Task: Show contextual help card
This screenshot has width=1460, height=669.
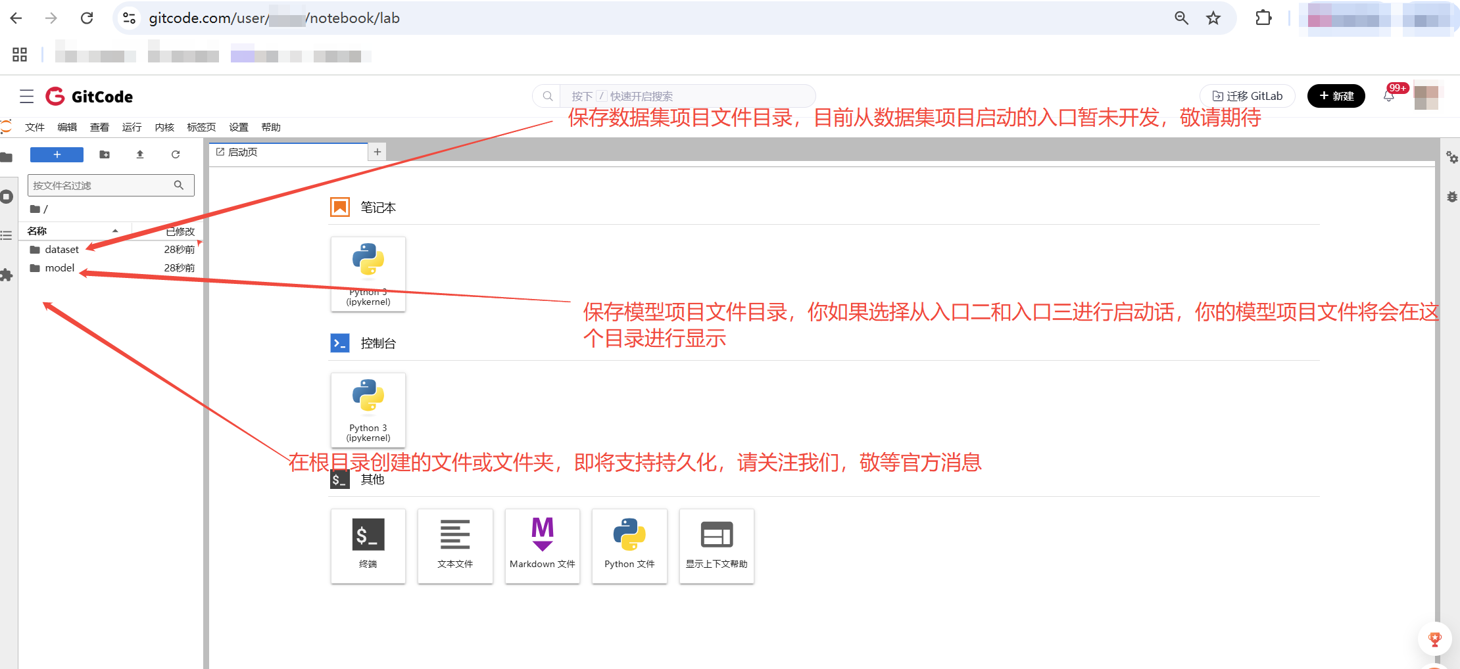Action: (x=716, y=545)
